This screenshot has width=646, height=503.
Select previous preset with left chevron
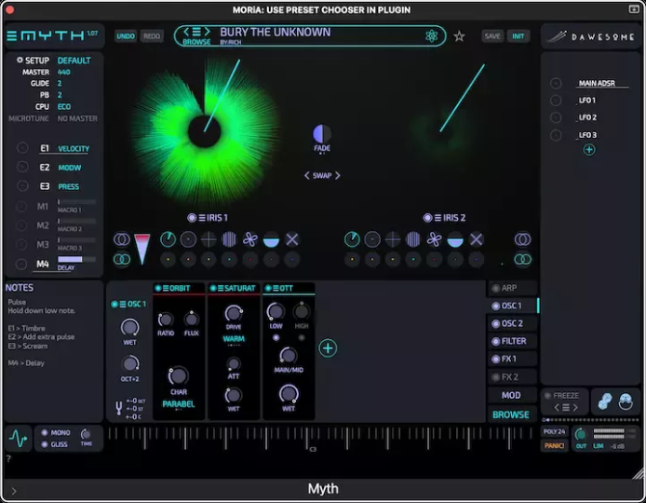tap(186, 32)
